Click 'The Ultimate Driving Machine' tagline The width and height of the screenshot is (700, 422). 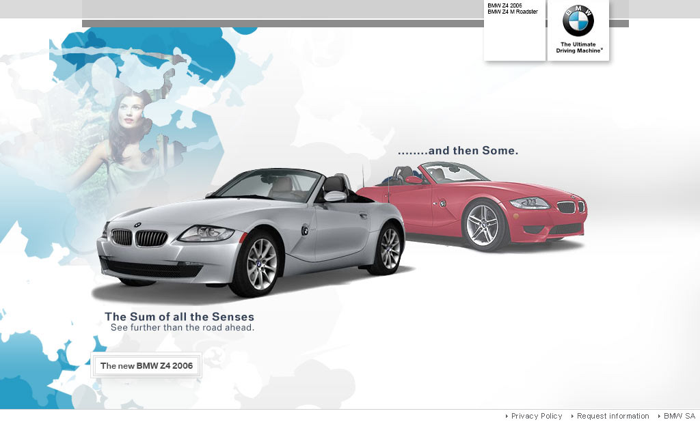[x=579, y=47]
